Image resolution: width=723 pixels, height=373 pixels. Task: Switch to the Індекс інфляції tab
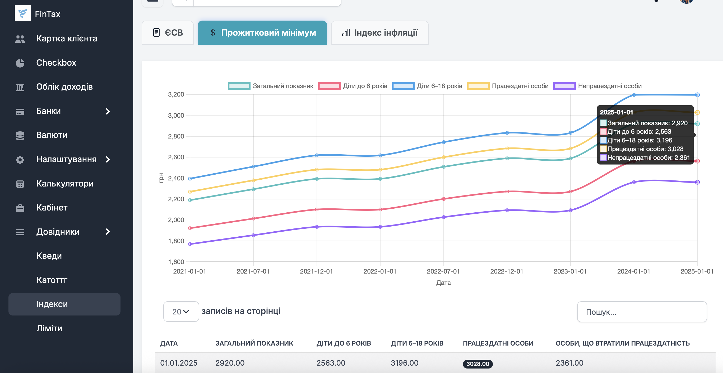[x=379, y=33]
